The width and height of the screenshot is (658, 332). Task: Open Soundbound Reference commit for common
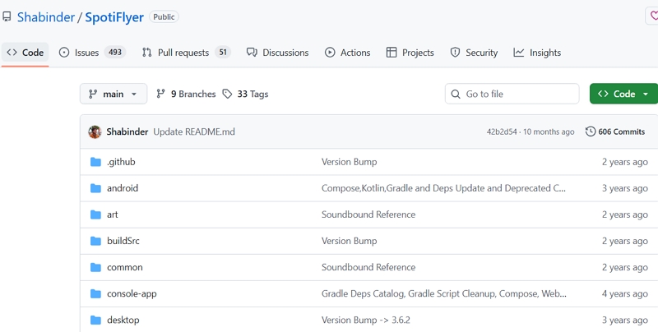(368, 267)
